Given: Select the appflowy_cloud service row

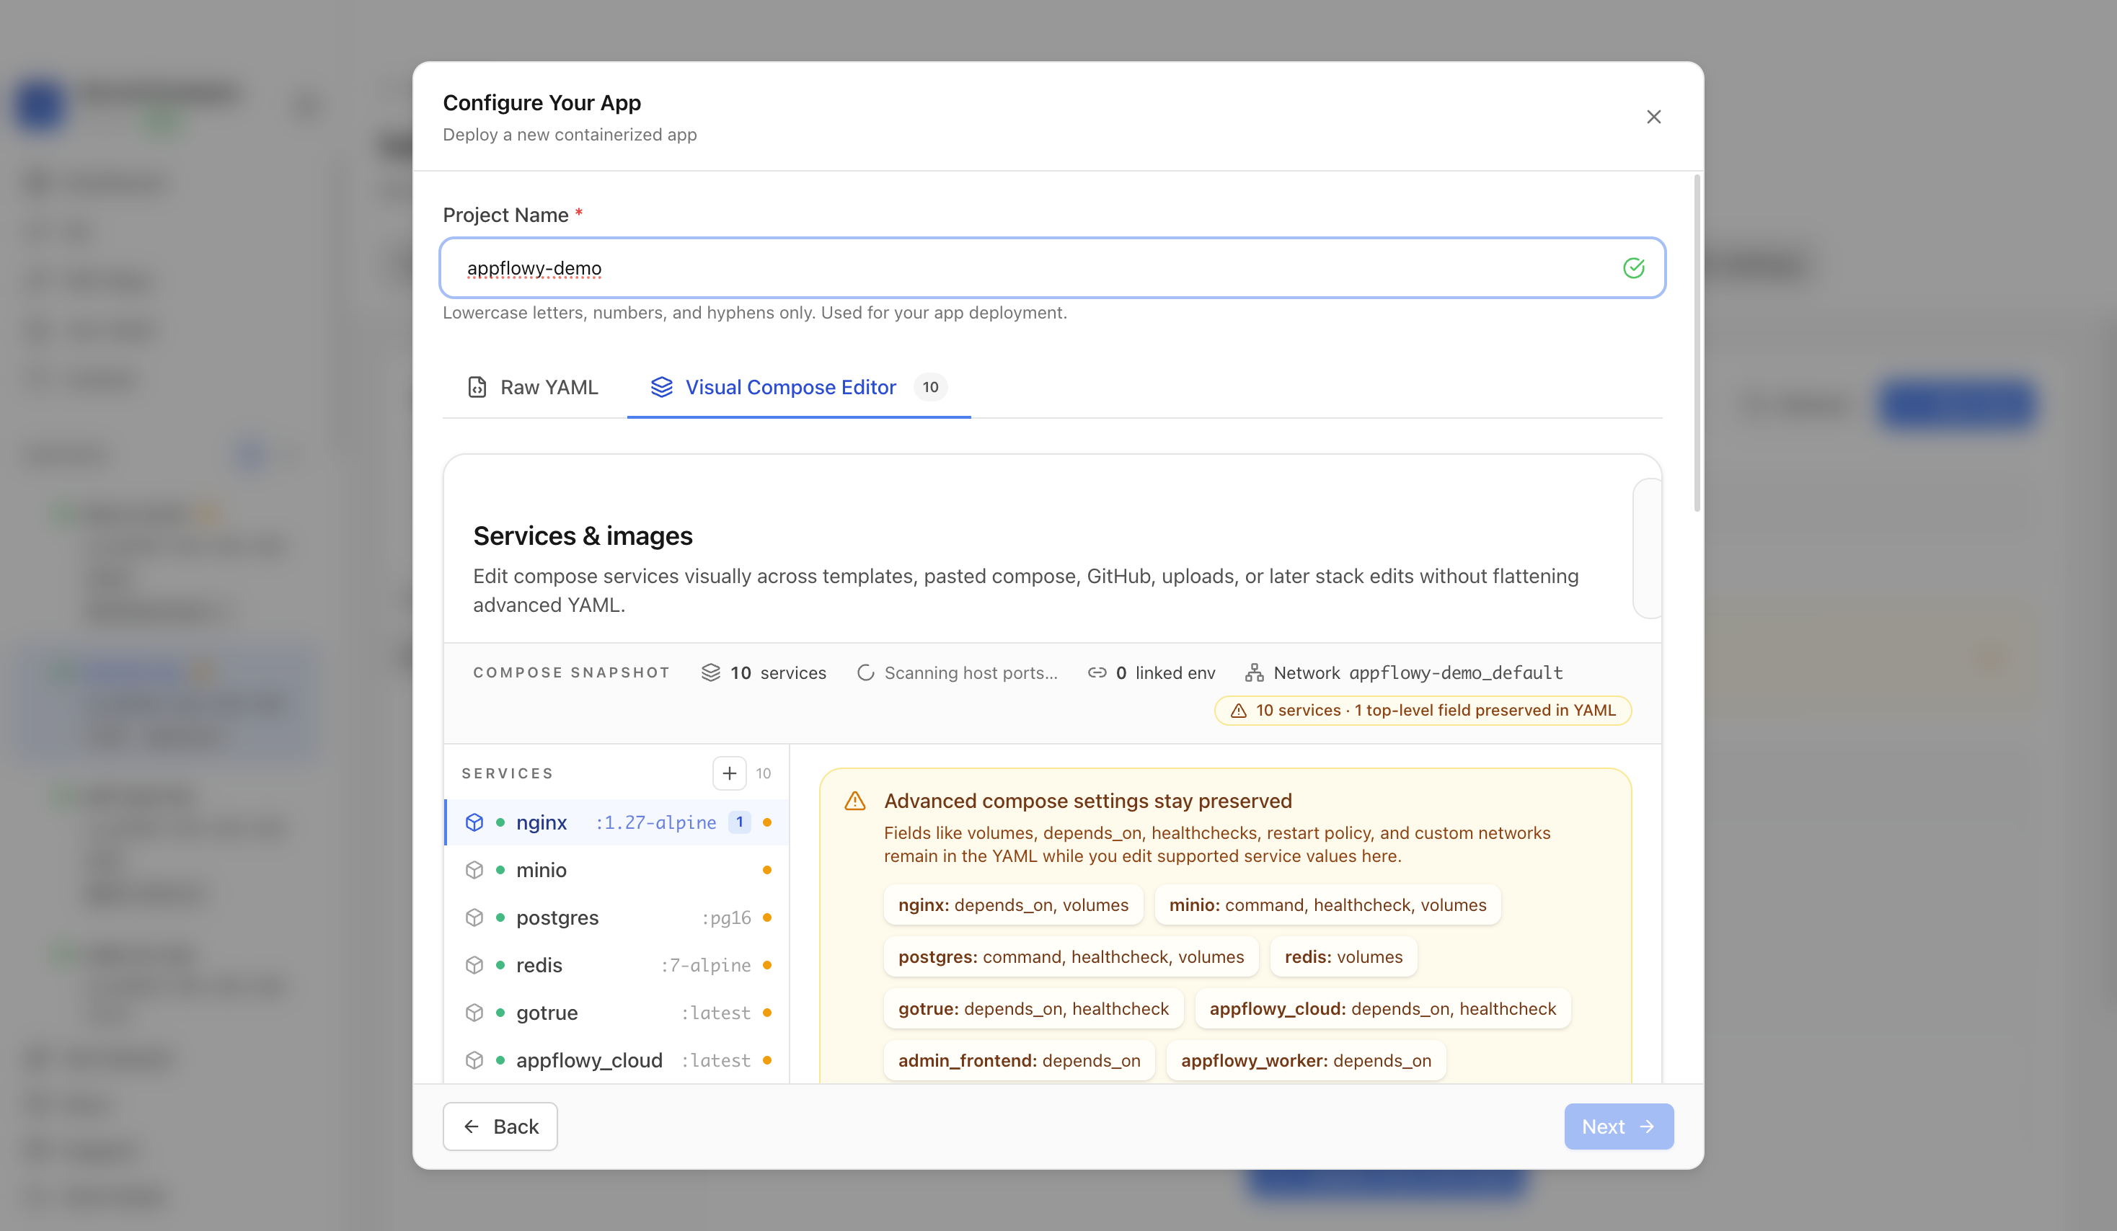Looking at the screenshot, I should click(x=616, y=1060).
